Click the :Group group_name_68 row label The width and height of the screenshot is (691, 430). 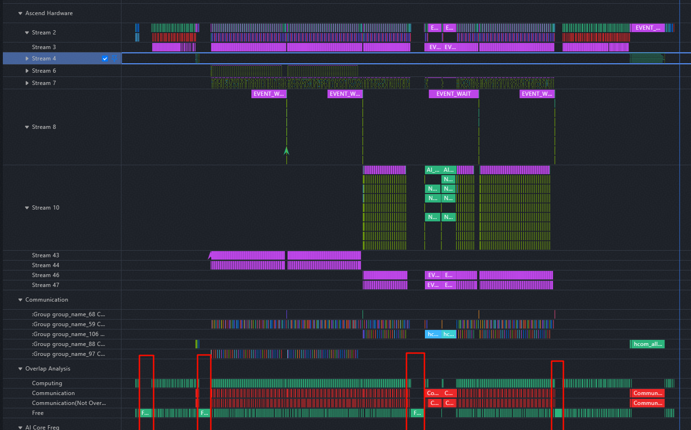point(69,314)
